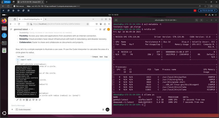Open new terminal tab icon in title bar
The width and height of the screenshot is (219, 118).
116,20
